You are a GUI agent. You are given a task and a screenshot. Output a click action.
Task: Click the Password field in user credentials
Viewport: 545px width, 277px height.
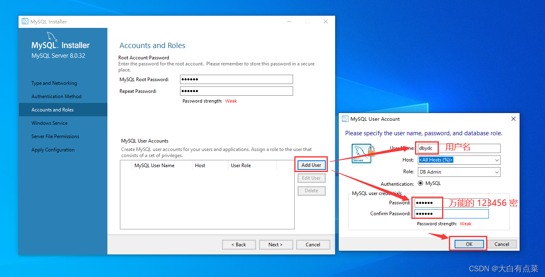[x=452, y=203]
